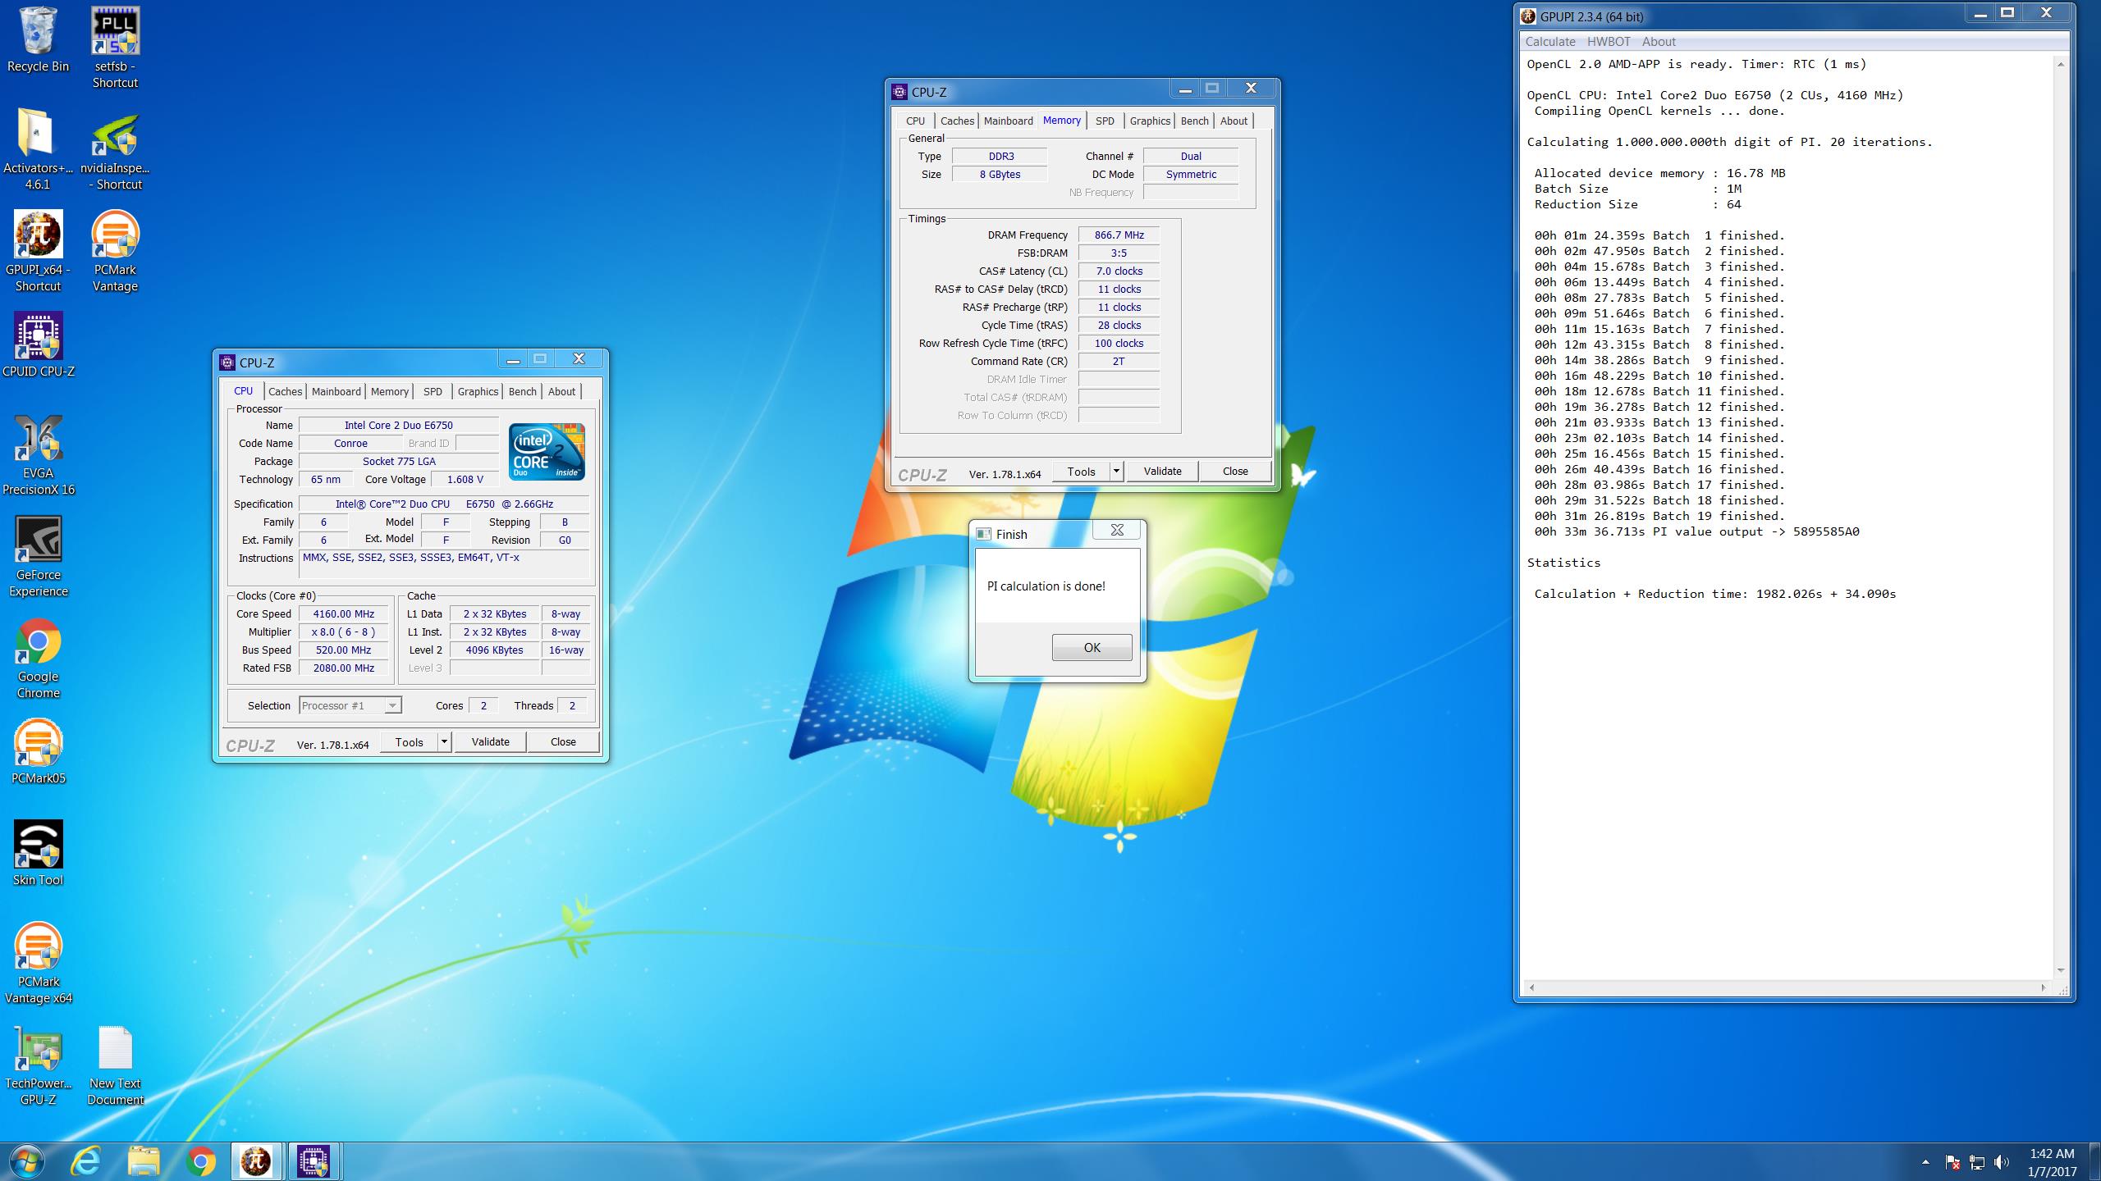Viewport: 2101px width, 1181px height.
Task: Launch PCMark05 desktop icon
Action: pos(38,751)
